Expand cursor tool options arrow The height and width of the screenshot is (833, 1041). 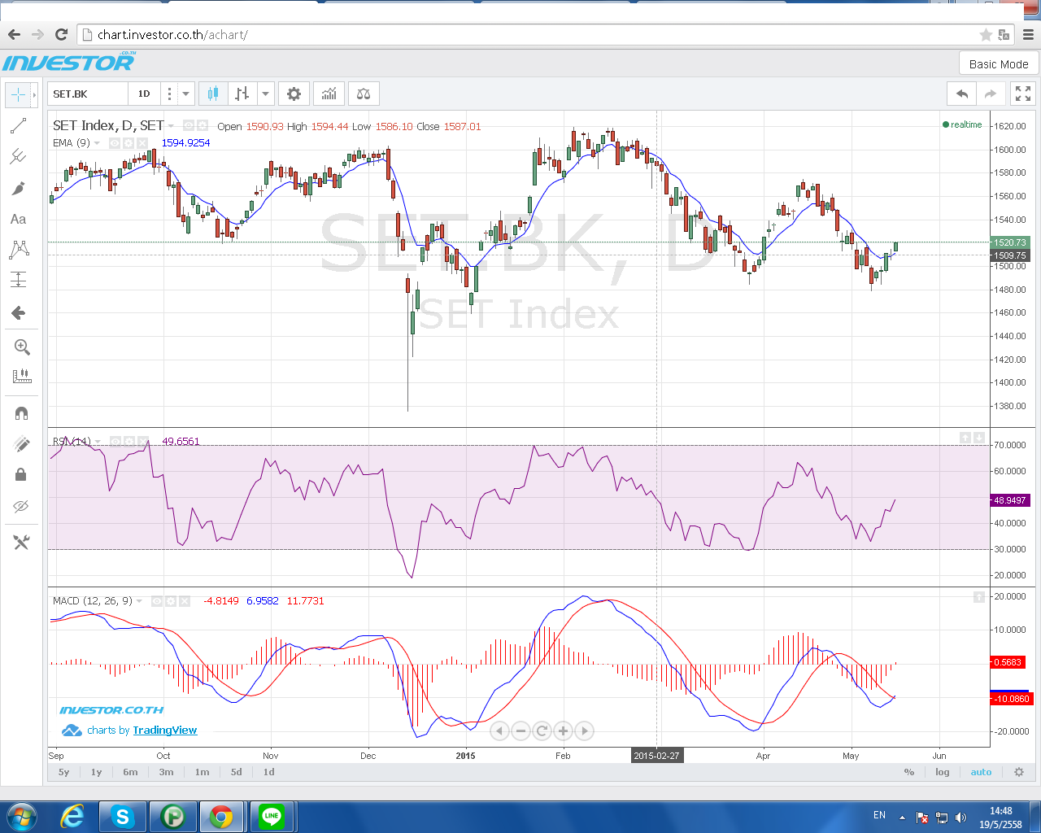(x=34, y=94)
